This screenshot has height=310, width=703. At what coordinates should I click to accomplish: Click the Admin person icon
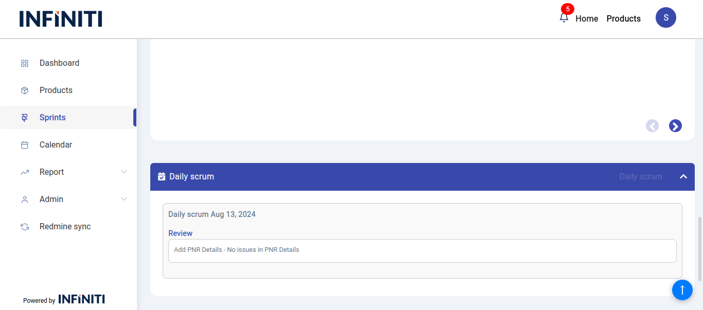(x=25, y=199)
